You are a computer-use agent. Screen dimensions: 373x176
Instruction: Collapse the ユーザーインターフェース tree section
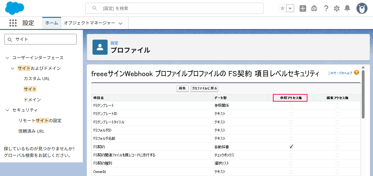click(8, 58)
